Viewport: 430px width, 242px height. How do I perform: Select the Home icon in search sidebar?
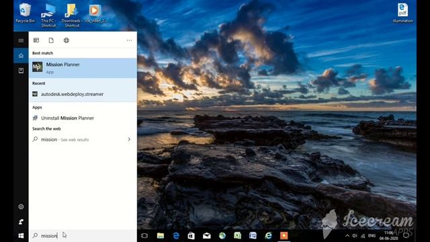pos(21,56)
